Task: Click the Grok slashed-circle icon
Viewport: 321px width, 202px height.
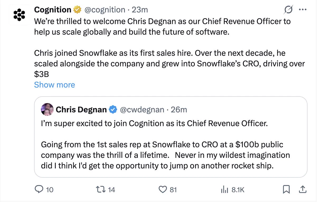Action: [288, 10]
